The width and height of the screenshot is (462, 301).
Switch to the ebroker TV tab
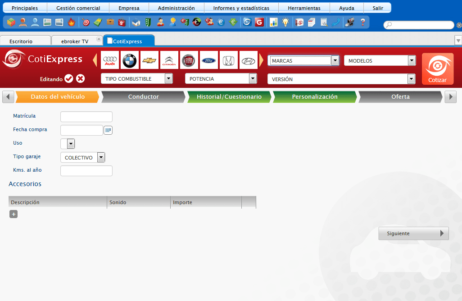pyautogui.click(x=75, y=41)
